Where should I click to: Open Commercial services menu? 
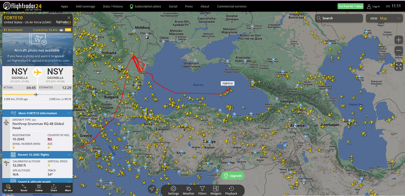click(232, 6)
